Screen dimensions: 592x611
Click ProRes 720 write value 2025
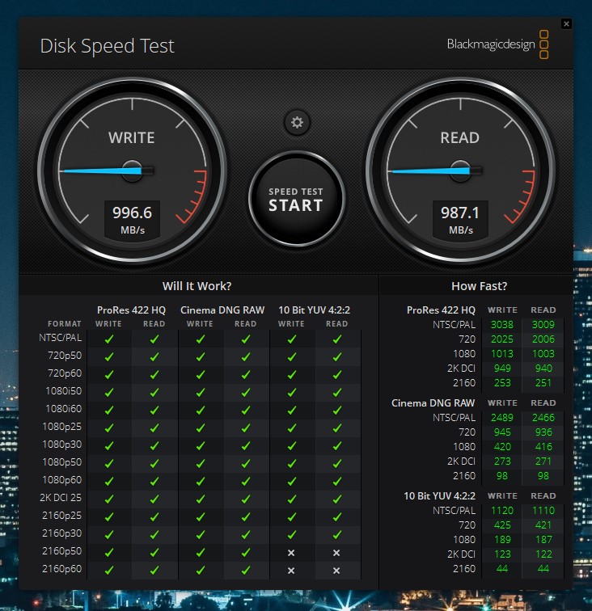[502, 339]
